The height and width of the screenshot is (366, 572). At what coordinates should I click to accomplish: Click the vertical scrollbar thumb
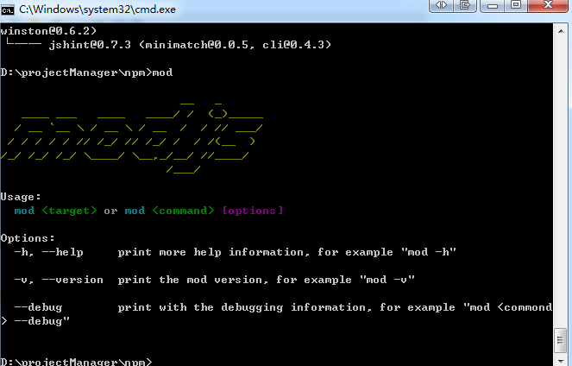pos(561,340)
